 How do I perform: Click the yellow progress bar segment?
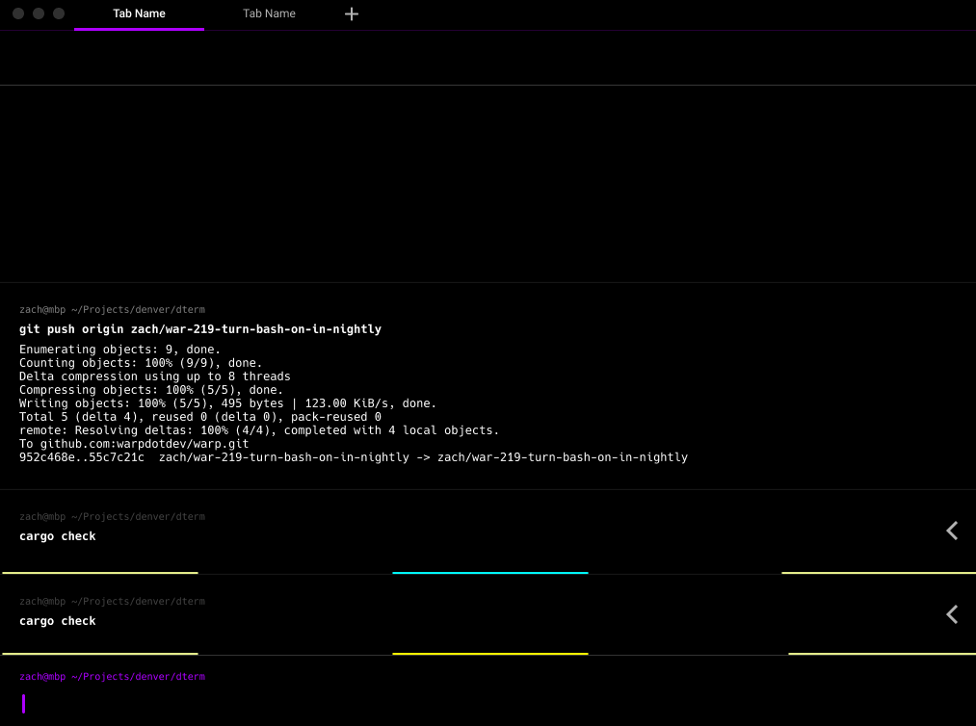(x=489, y=653)
